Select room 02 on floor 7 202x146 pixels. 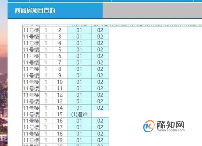click(x=100, y=62)
